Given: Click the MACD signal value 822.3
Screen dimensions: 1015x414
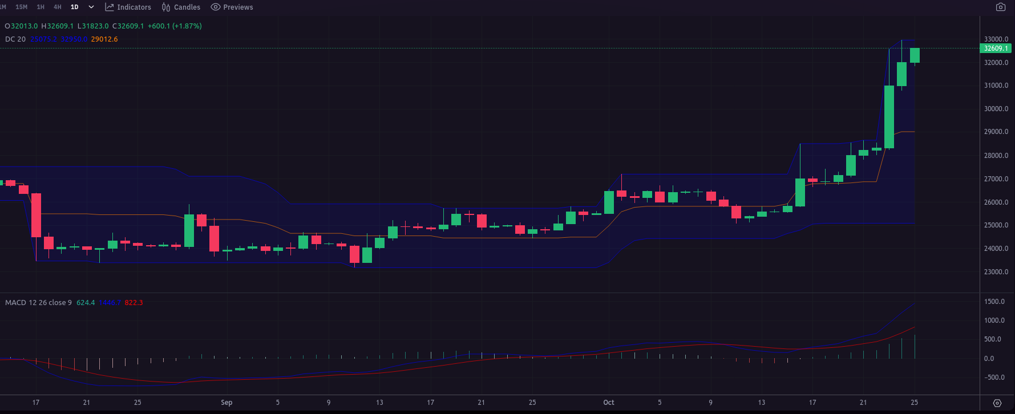Looking at the screenshot, I should [x=134, y=303].
